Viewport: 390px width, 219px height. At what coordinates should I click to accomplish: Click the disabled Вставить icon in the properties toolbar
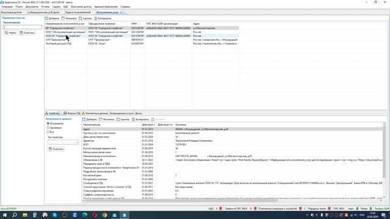153,119
